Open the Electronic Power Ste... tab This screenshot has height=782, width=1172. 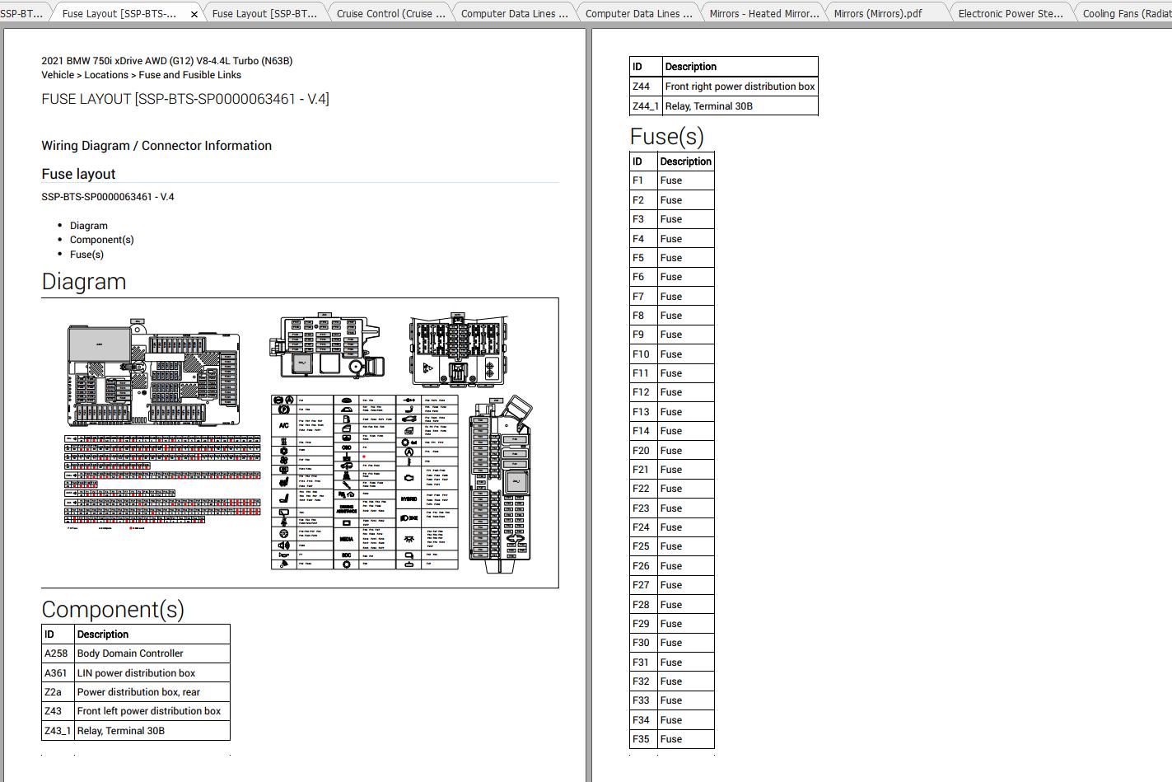(1011, 13)
